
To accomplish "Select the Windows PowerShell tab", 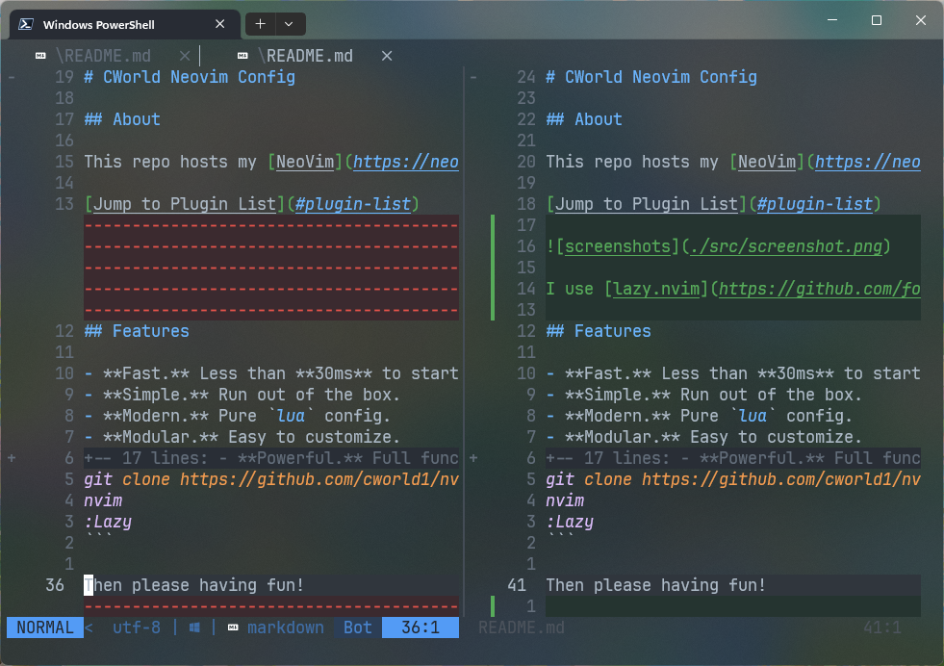I will 125,24.
